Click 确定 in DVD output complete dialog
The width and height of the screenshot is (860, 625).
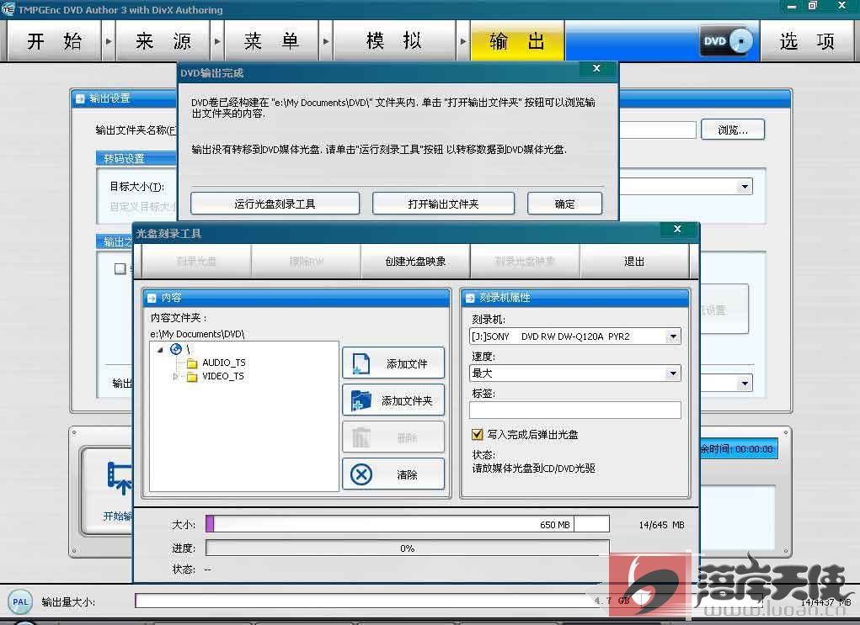564,204
